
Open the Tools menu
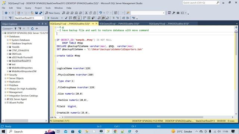pyautogui.click(x=48, y=8)
